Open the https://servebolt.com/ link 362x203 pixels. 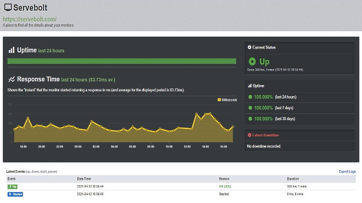[x=30, y=19]
